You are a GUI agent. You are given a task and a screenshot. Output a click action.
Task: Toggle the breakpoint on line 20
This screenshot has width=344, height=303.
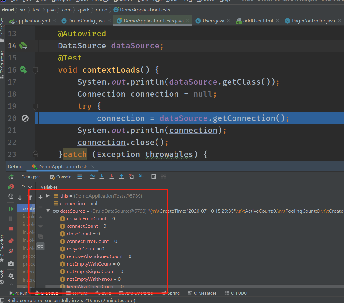tap(25, 118)
